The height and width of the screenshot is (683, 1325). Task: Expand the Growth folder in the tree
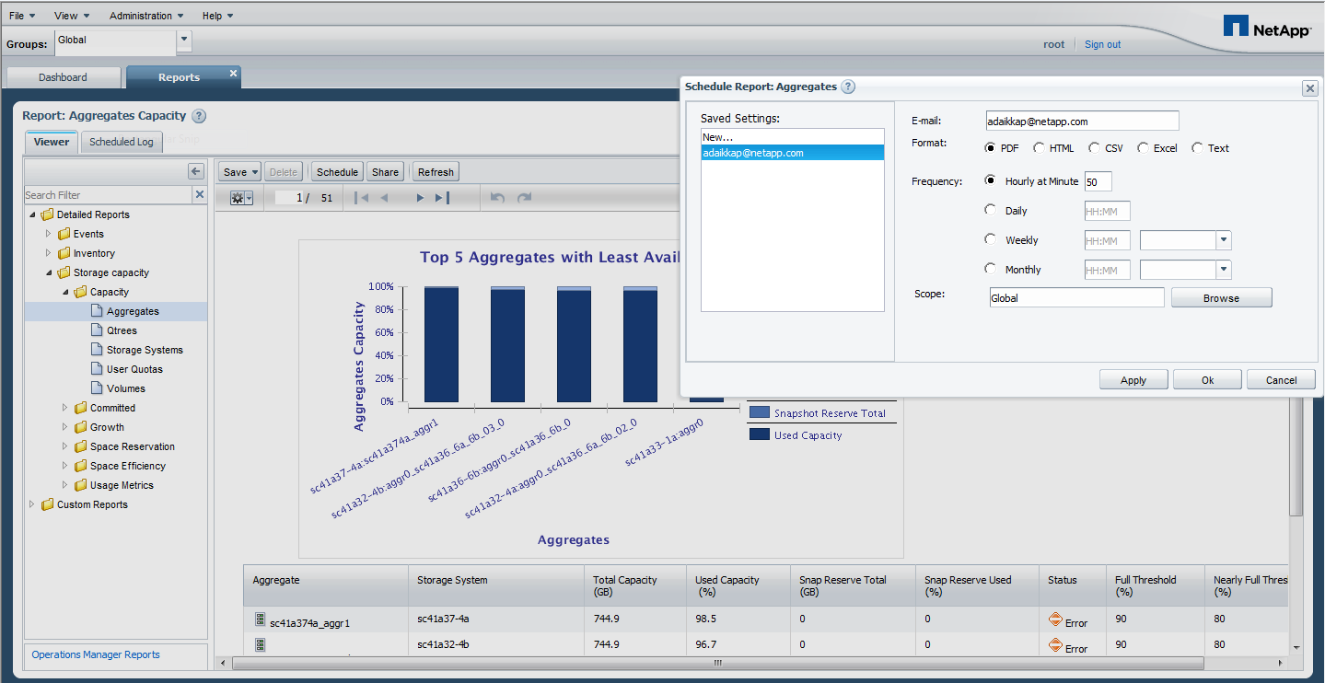64,427
